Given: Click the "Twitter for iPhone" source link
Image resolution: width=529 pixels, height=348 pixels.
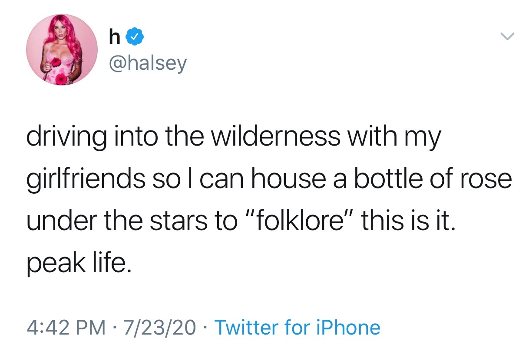Looking at the screenshot, I should pyautogui.click(x=297, y=327).
